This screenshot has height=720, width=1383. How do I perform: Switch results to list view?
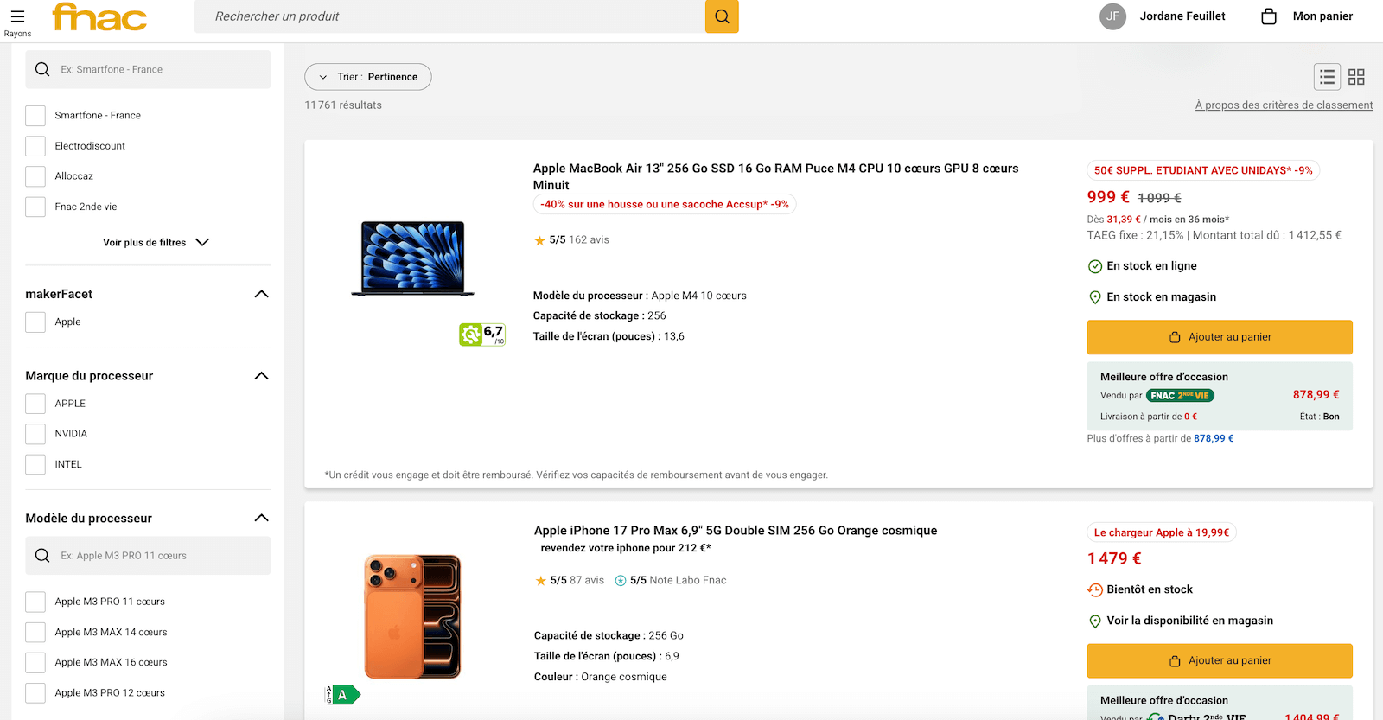tap(1327, 76)
